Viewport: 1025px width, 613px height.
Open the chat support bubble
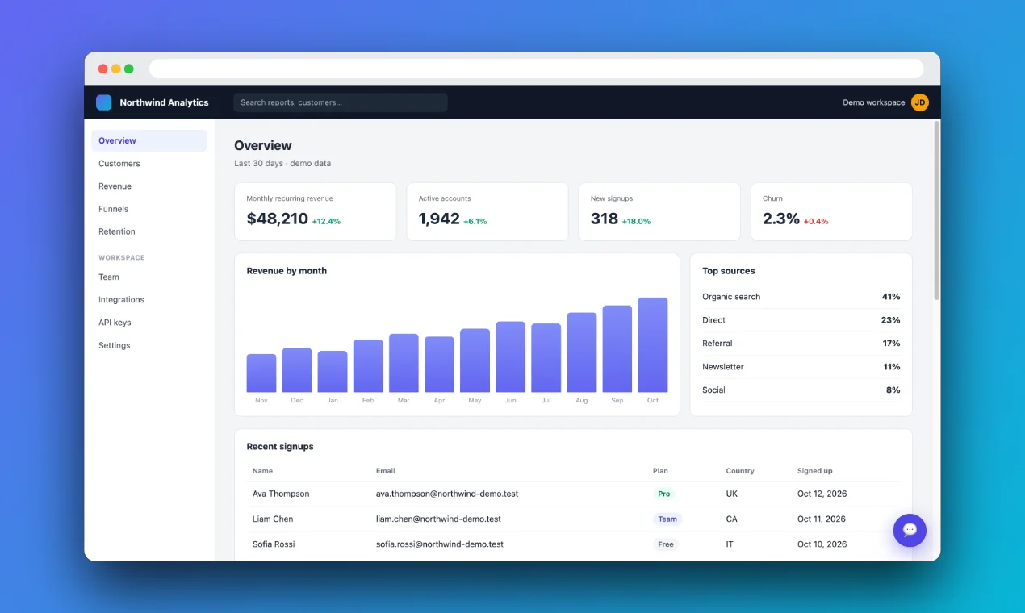pyautogui.click(x=910, y=530)
